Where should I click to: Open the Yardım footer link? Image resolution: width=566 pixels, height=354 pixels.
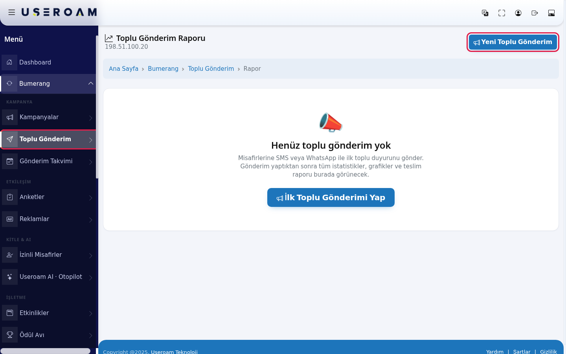pyautogui.click(x=495, y=352)
